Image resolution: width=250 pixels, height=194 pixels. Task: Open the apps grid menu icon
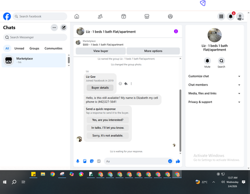[221, 16]
